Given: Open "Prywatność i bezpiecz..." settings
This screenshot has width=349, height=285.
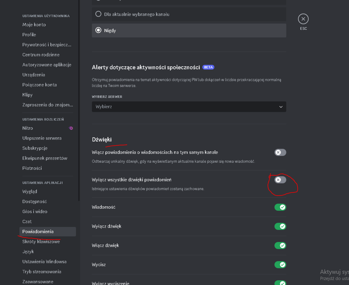Looking at the screenshot, I should pos(47,45).
